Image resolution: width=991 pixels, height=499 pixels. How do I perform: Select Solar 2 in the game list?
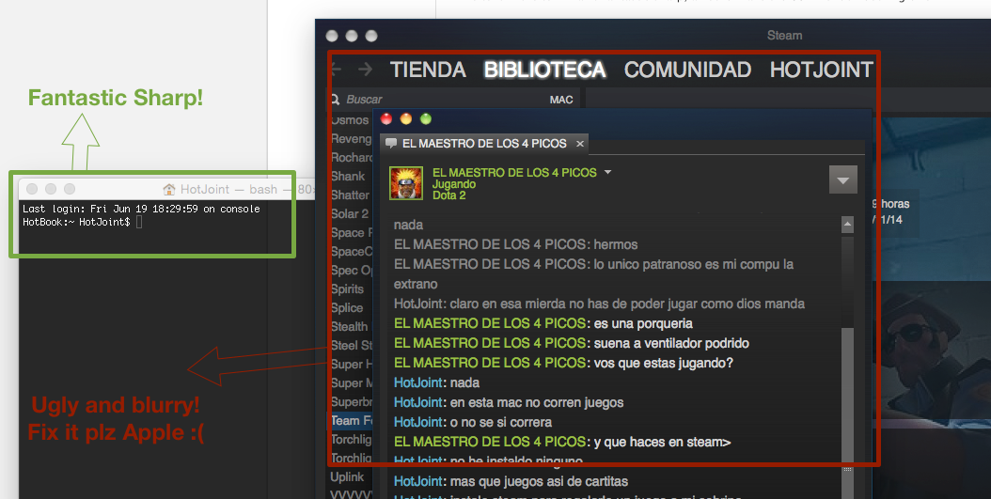(350, 213)
